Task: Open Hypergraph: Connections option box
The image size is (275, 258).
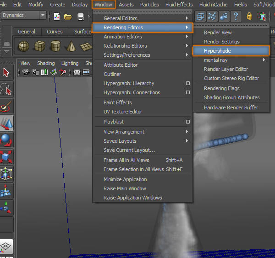Action: point(187,92)
